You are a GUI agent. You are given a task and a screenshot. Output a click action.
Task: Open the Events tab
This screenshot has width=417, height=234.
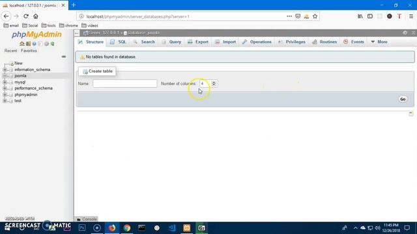[354, 42]
